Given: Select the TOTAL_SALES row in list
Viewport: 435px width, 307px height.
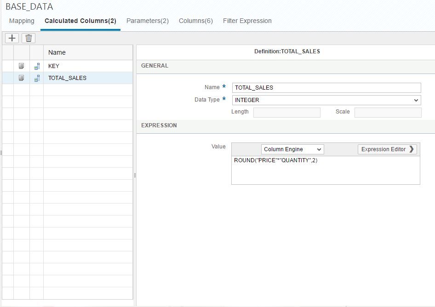Looking at the screenshot, I should (87, 78).
